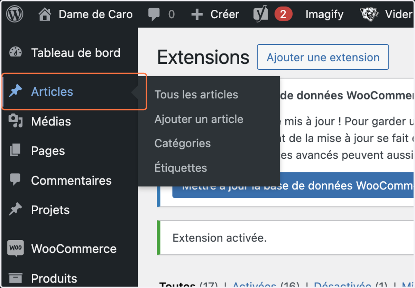415x288 pixels.
Task: Open Imagify in the admin bar
Action: pyautogui.click(x=324, y=14)
